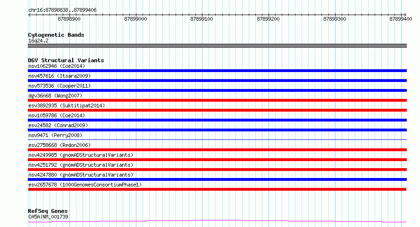Select the nsv573536 blue variant bar
The height and width of the screenshot is (227, 420).
coord(217,90)
